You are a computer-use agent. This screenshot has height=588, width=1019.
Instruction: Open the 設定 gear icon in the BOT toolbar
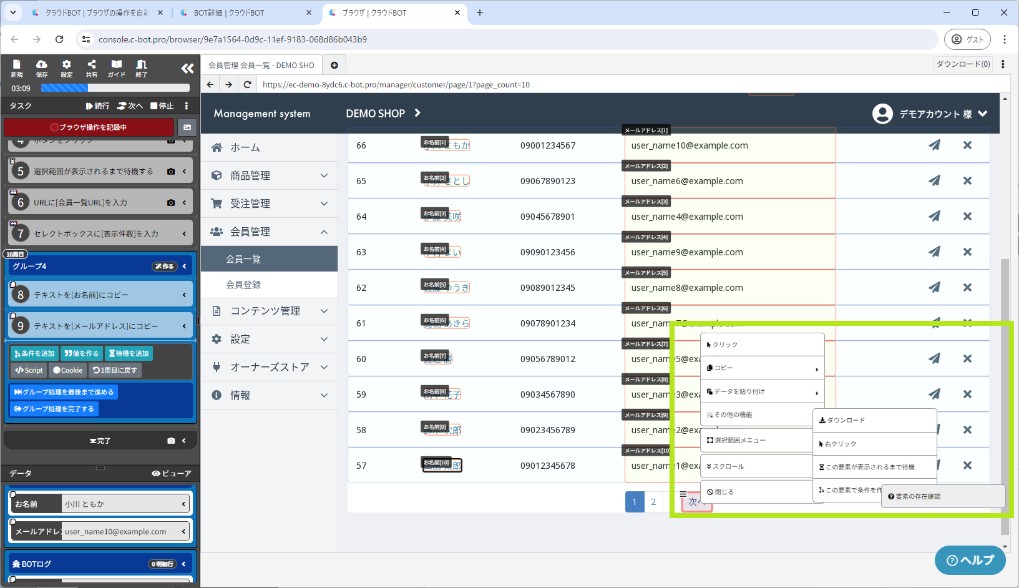click(67, 68)
